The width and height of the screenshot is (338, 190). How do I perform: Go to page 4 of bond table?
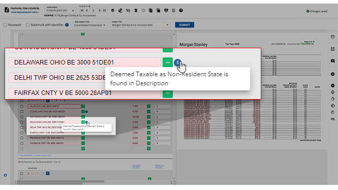60,101
